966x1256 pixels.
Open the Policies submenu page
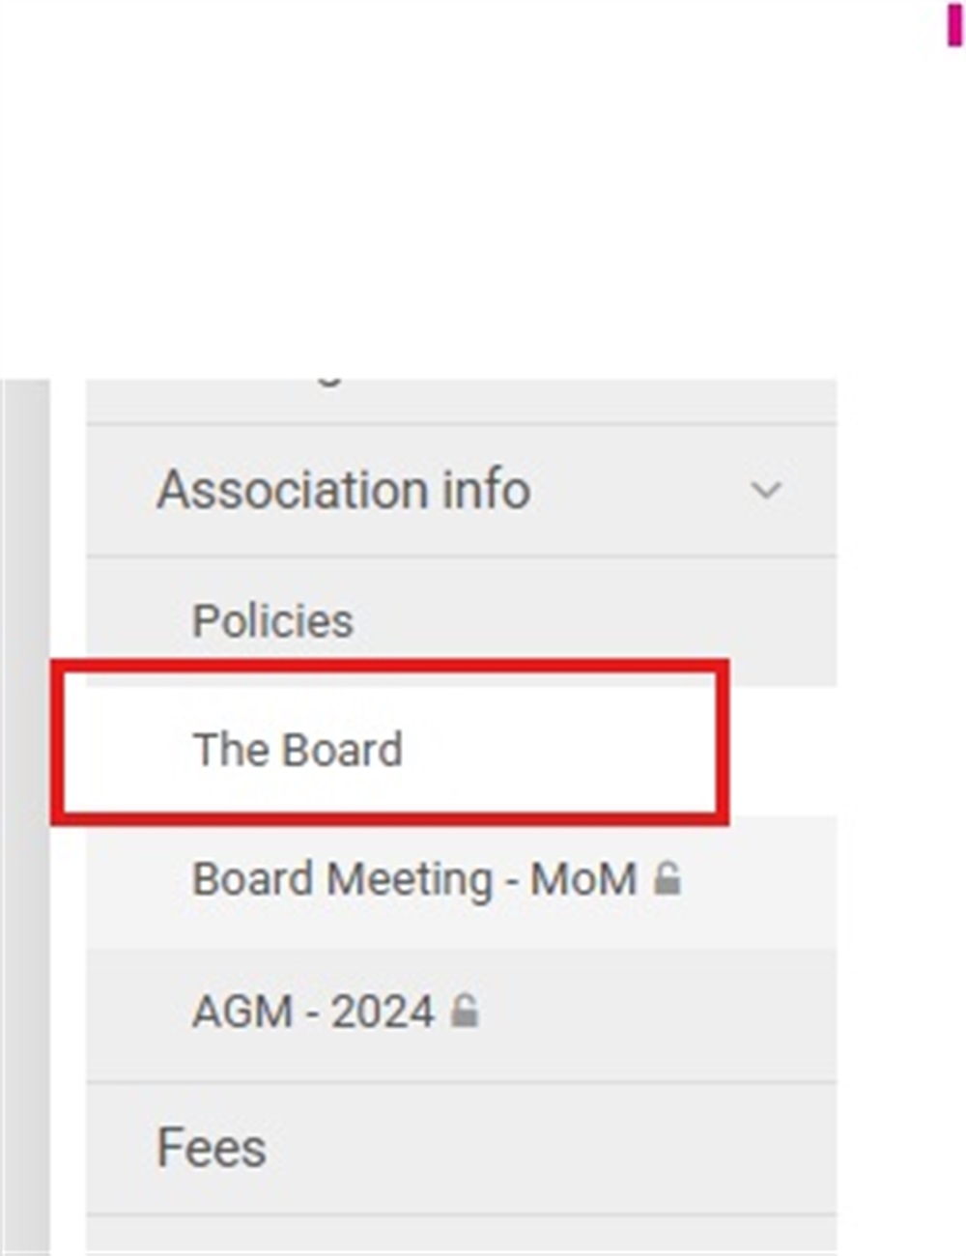click(x=462, y=621)
